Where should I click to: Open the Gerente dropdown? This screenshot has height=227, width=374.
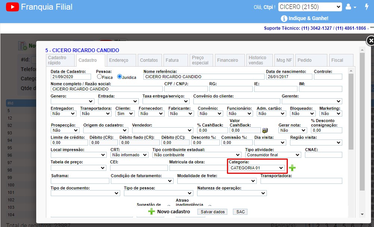pyautogui.click(x=312, y=101)
